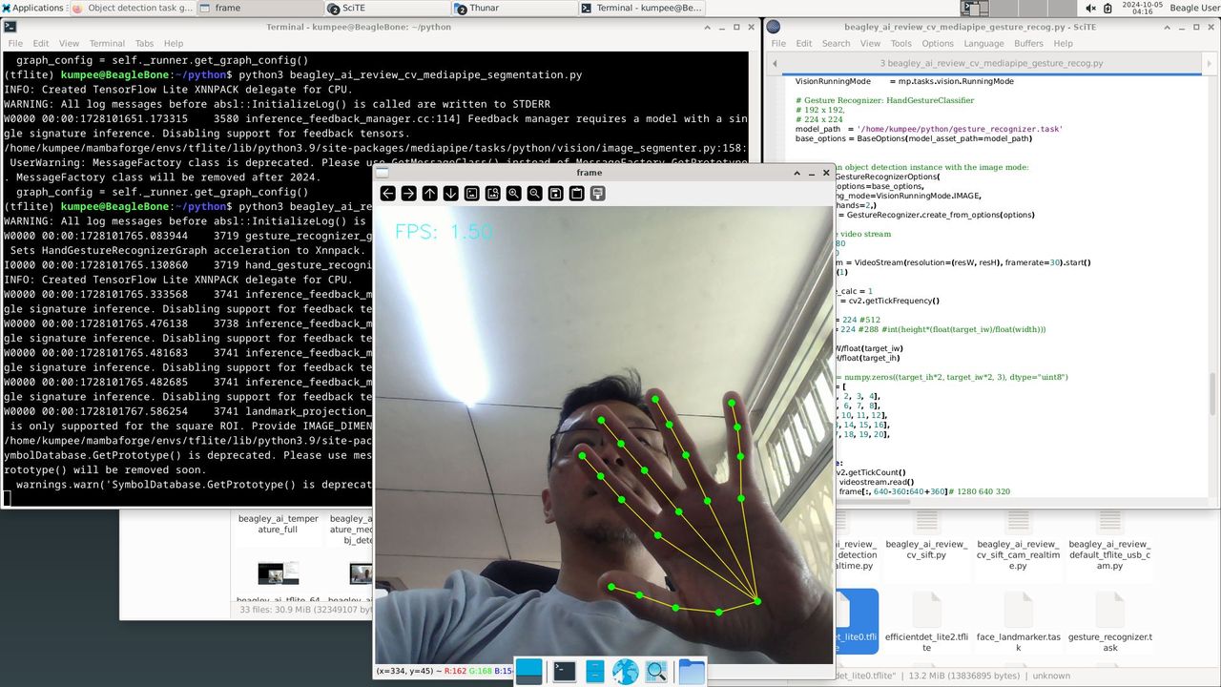Open Show Desktop icon in bottom dock

click(x=528, y=672)
